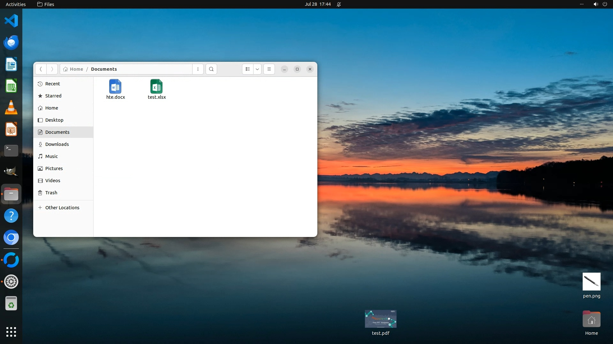Open the hamburger main menu button
The image size is (613, 344).
(269, 69)
